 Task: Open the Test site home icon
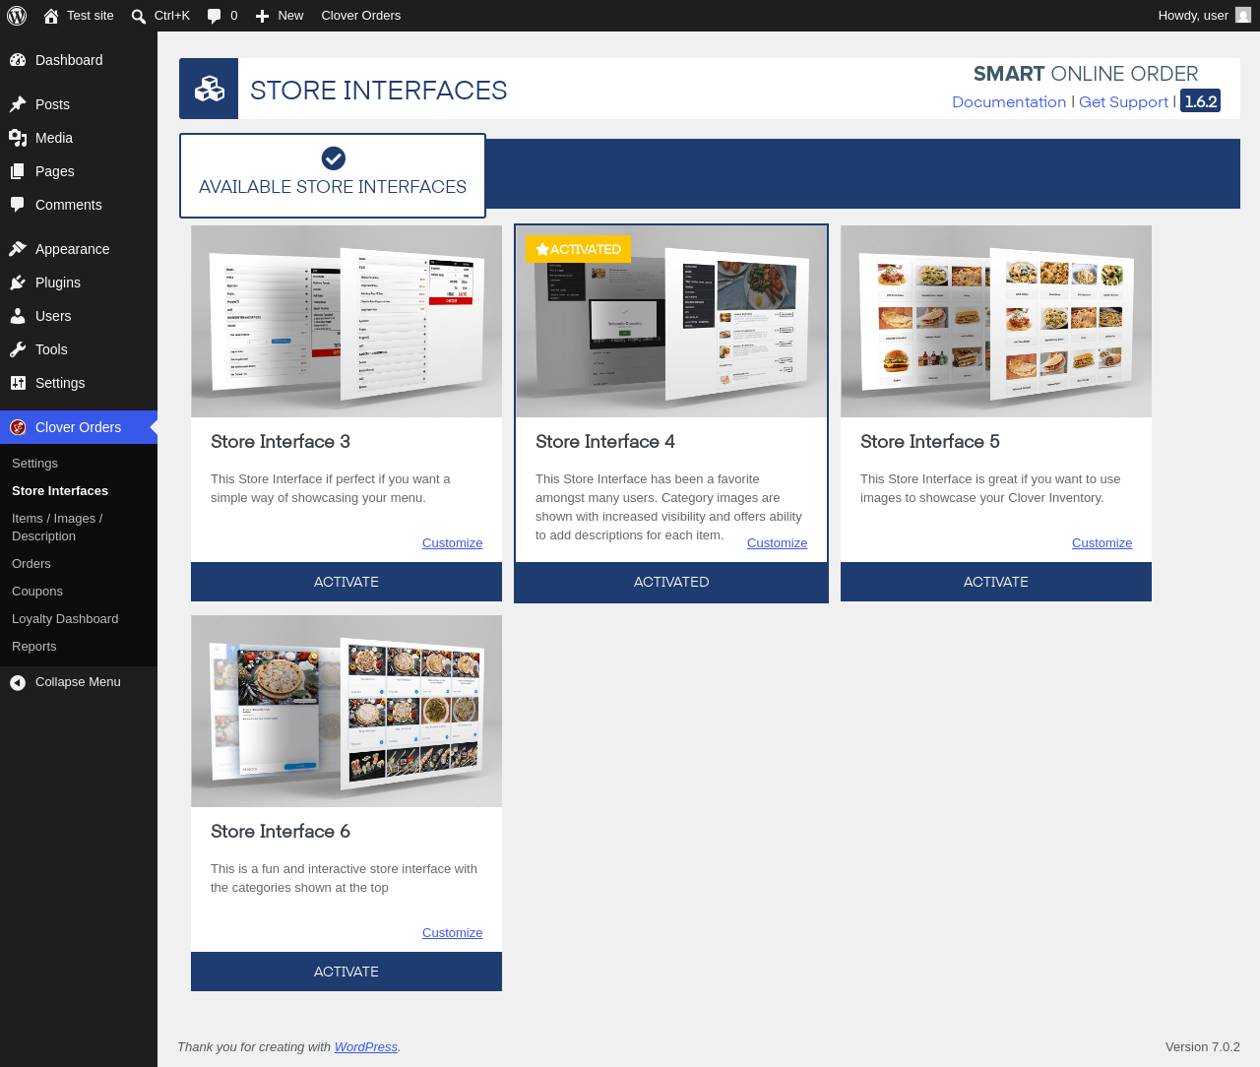point(51,16)
